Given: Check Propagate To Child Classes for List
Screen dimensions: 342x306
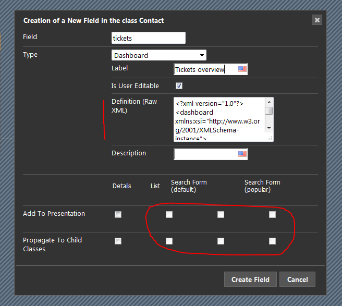Looking at the screenshot, I should pyautogui.click(x=169, y=241).
